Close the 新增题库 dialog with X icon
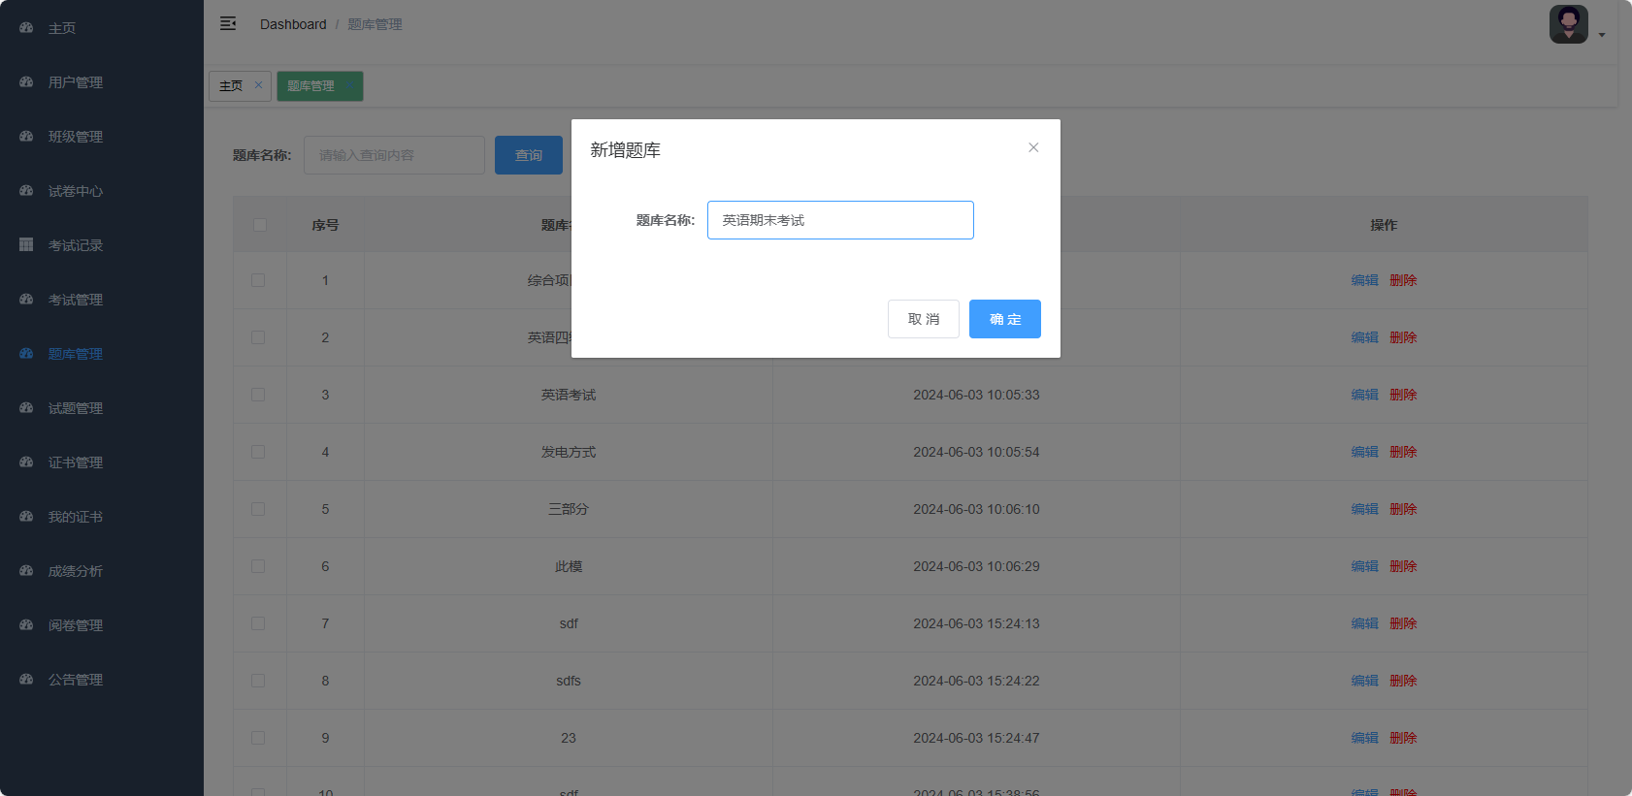Image resolution: width=1632 pixels, height=796 pixels. pos(1033,147)
